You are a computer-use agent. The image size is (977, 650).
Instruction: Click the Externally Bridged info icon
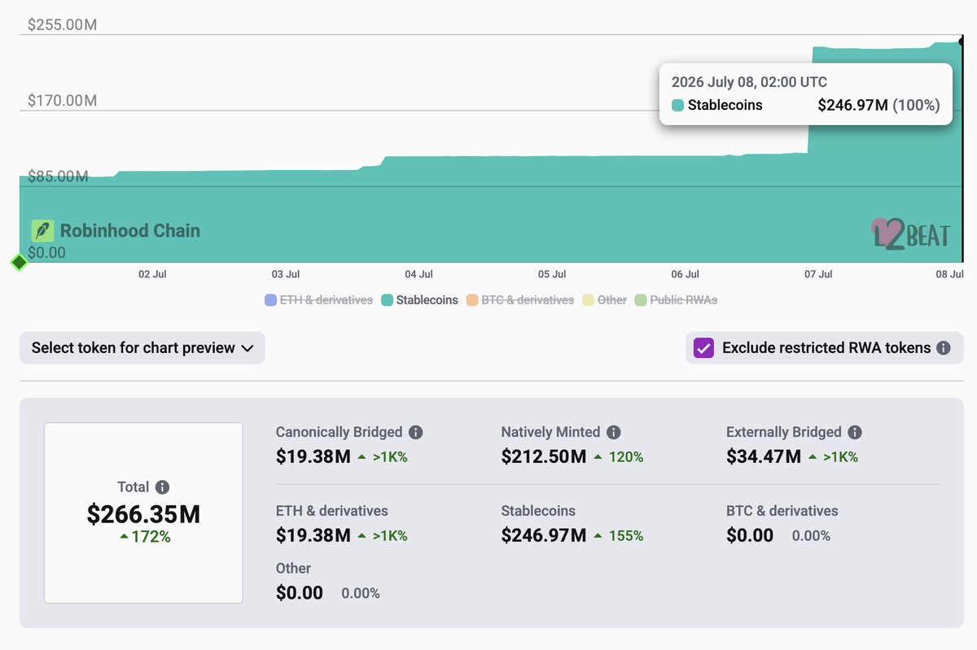(855, 433)
